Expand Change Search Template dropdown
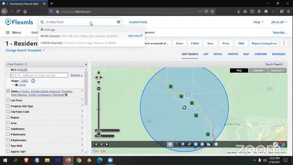 tap(25, 50)
